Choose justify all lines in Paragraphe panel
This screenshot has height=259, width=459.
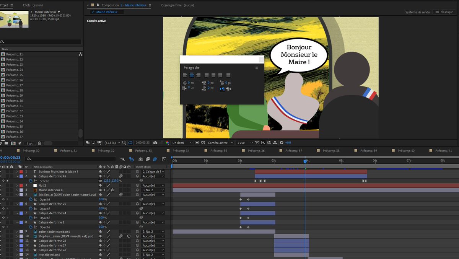(x=228, y=75)
